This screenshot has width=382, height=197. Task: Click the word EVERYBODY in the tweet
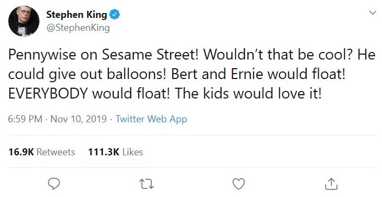click(x=48, y=94)
